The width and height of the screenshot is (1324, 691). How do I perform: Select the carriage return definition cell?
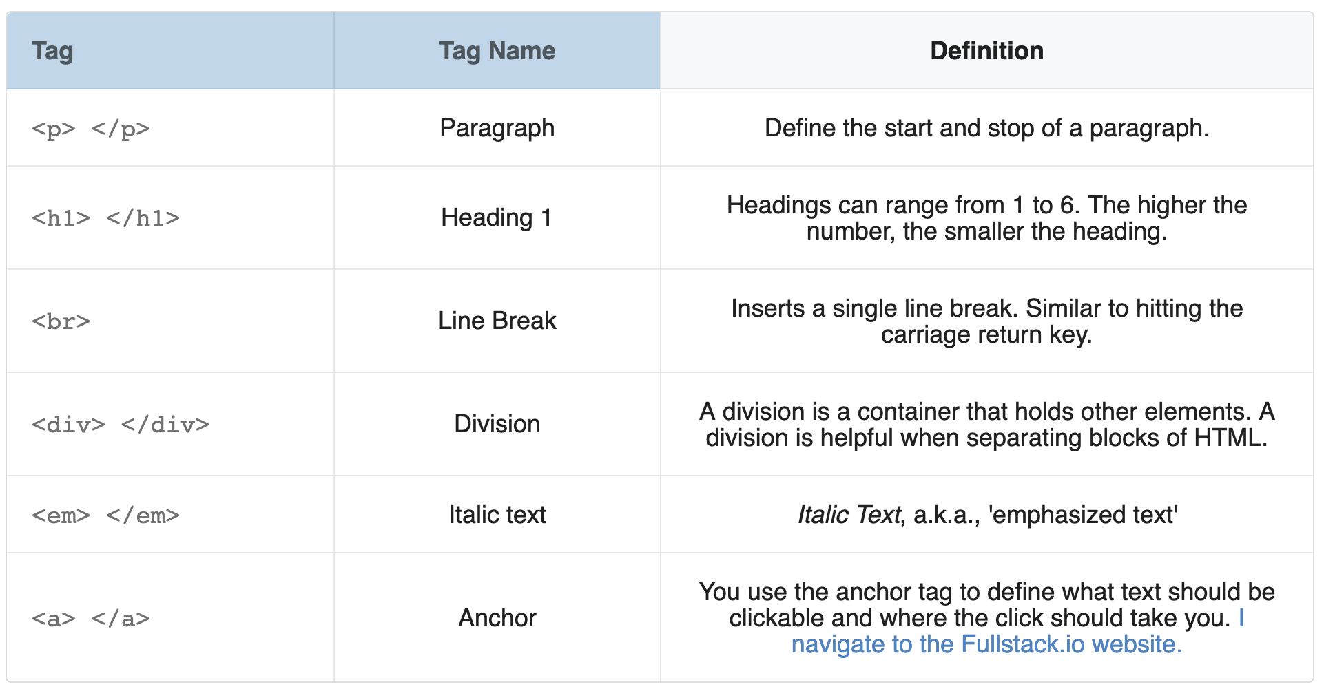(x=986, y=321)
